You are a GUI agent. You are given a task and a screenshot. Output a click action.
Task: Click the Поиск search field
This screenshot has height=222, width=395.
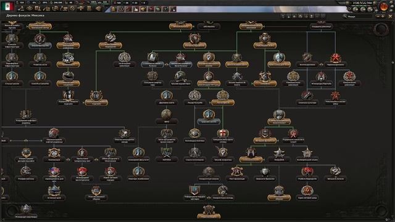359,17
